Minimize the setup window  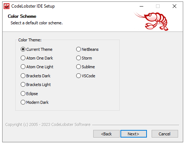[141, 6]
